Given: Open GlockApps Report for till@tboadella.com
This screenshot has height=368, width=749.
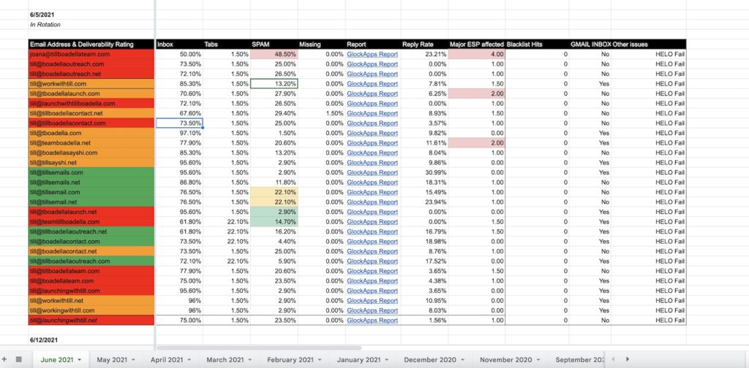Looking at the screenshot, I should point(372,133).
